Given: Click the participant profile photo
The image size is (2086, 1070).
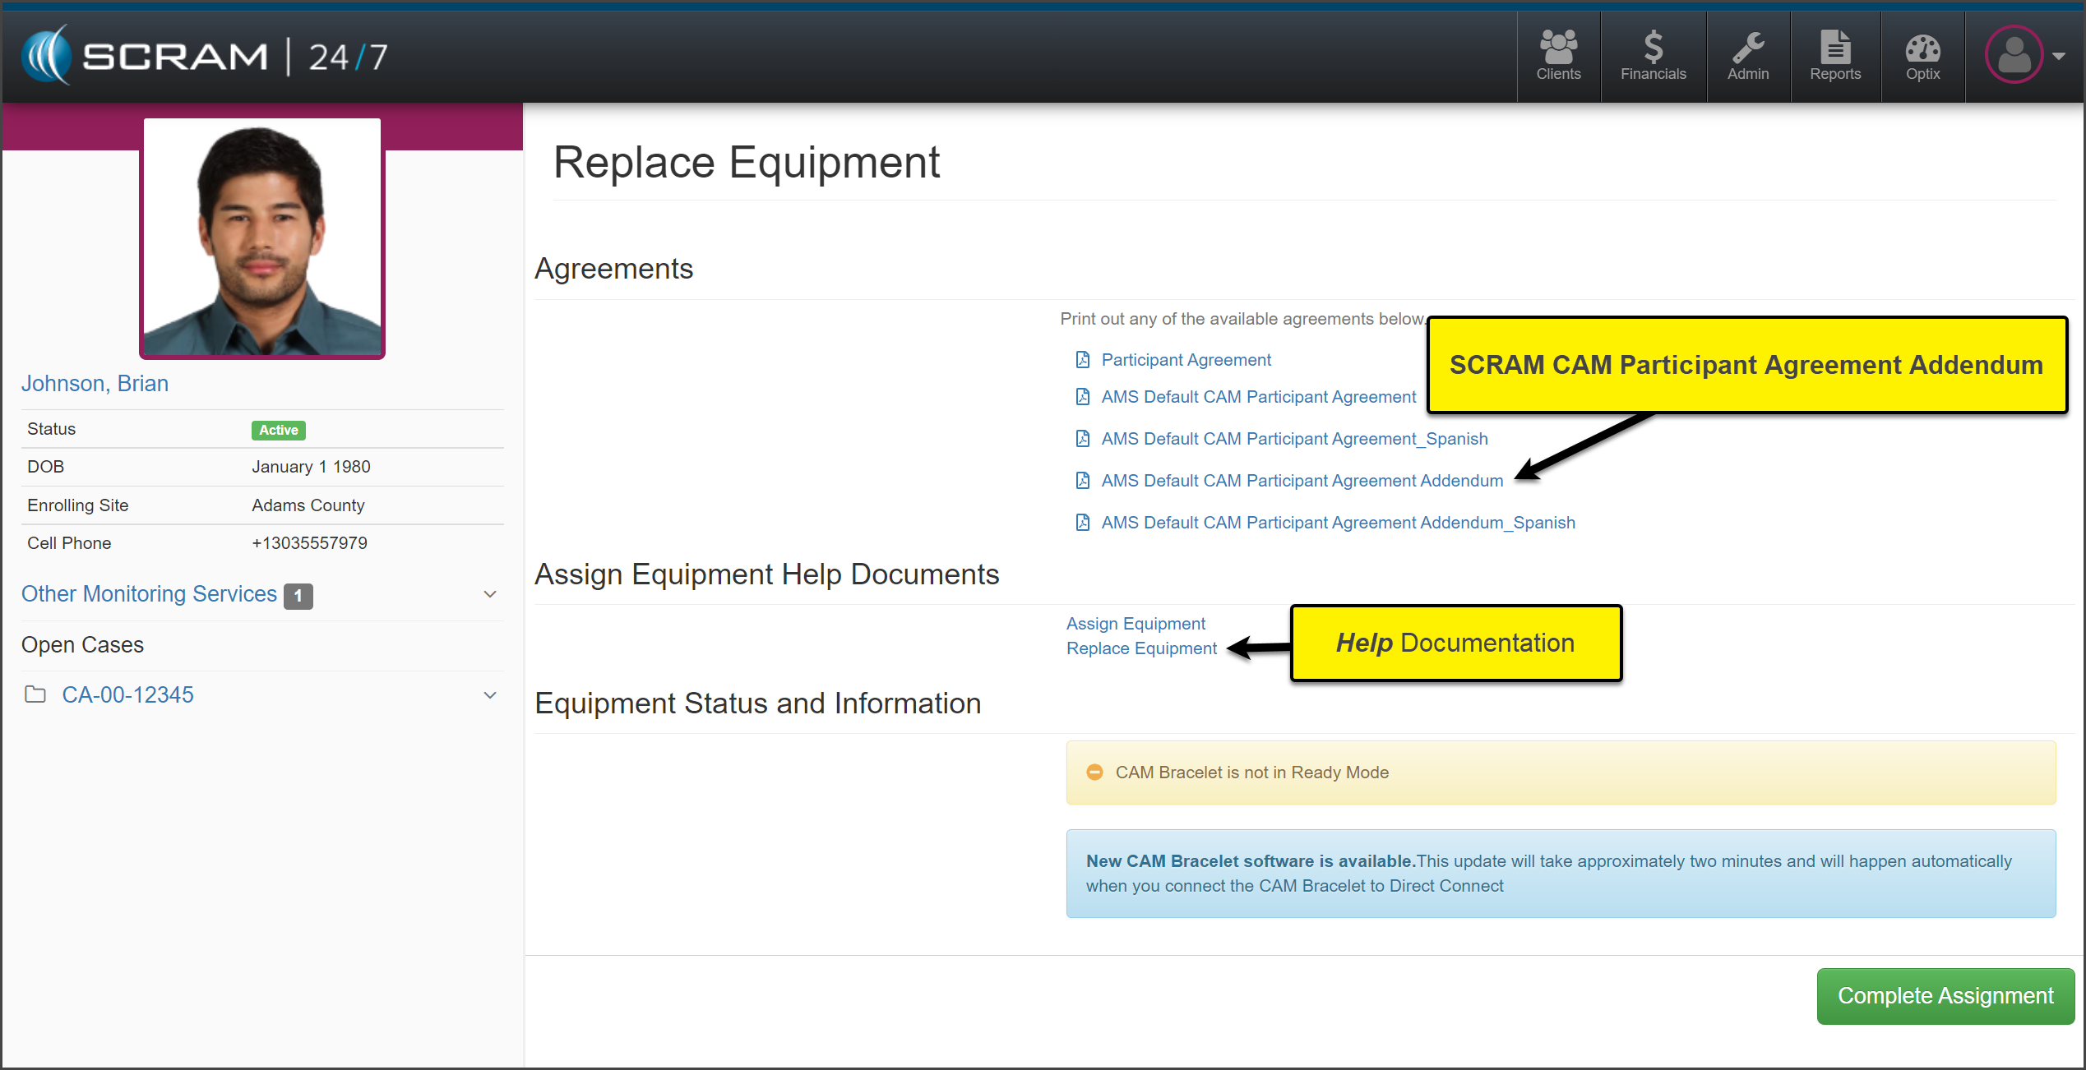Looking at the screenshot, I should [x=262, y=238].
